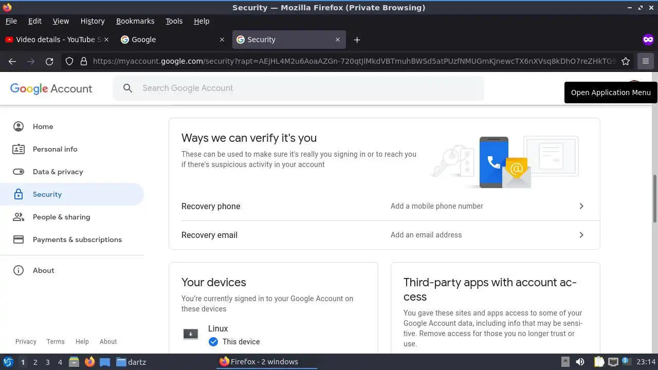Click the myaccount.google.com URL bar
Viewport: 658px width, 370px height.
(x=354, y=61)
